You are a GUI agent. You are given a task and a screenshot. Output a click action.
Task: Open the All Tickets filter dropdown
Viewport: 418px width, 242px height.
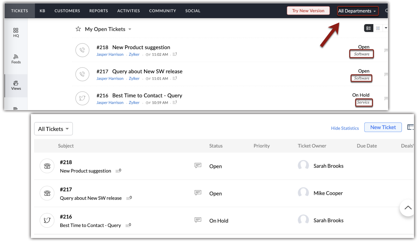tap(53, 129)
